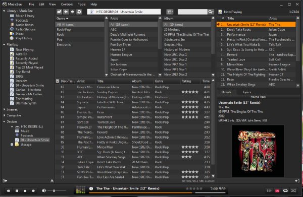This screenshot has height=197, width=303.
Task: Collapse left panel with bottom-left icon
Action: (5, 180)
